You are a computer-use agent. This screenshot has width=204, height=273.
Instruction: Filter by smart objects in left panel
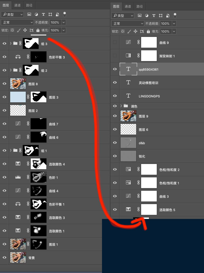coord(57,14)
